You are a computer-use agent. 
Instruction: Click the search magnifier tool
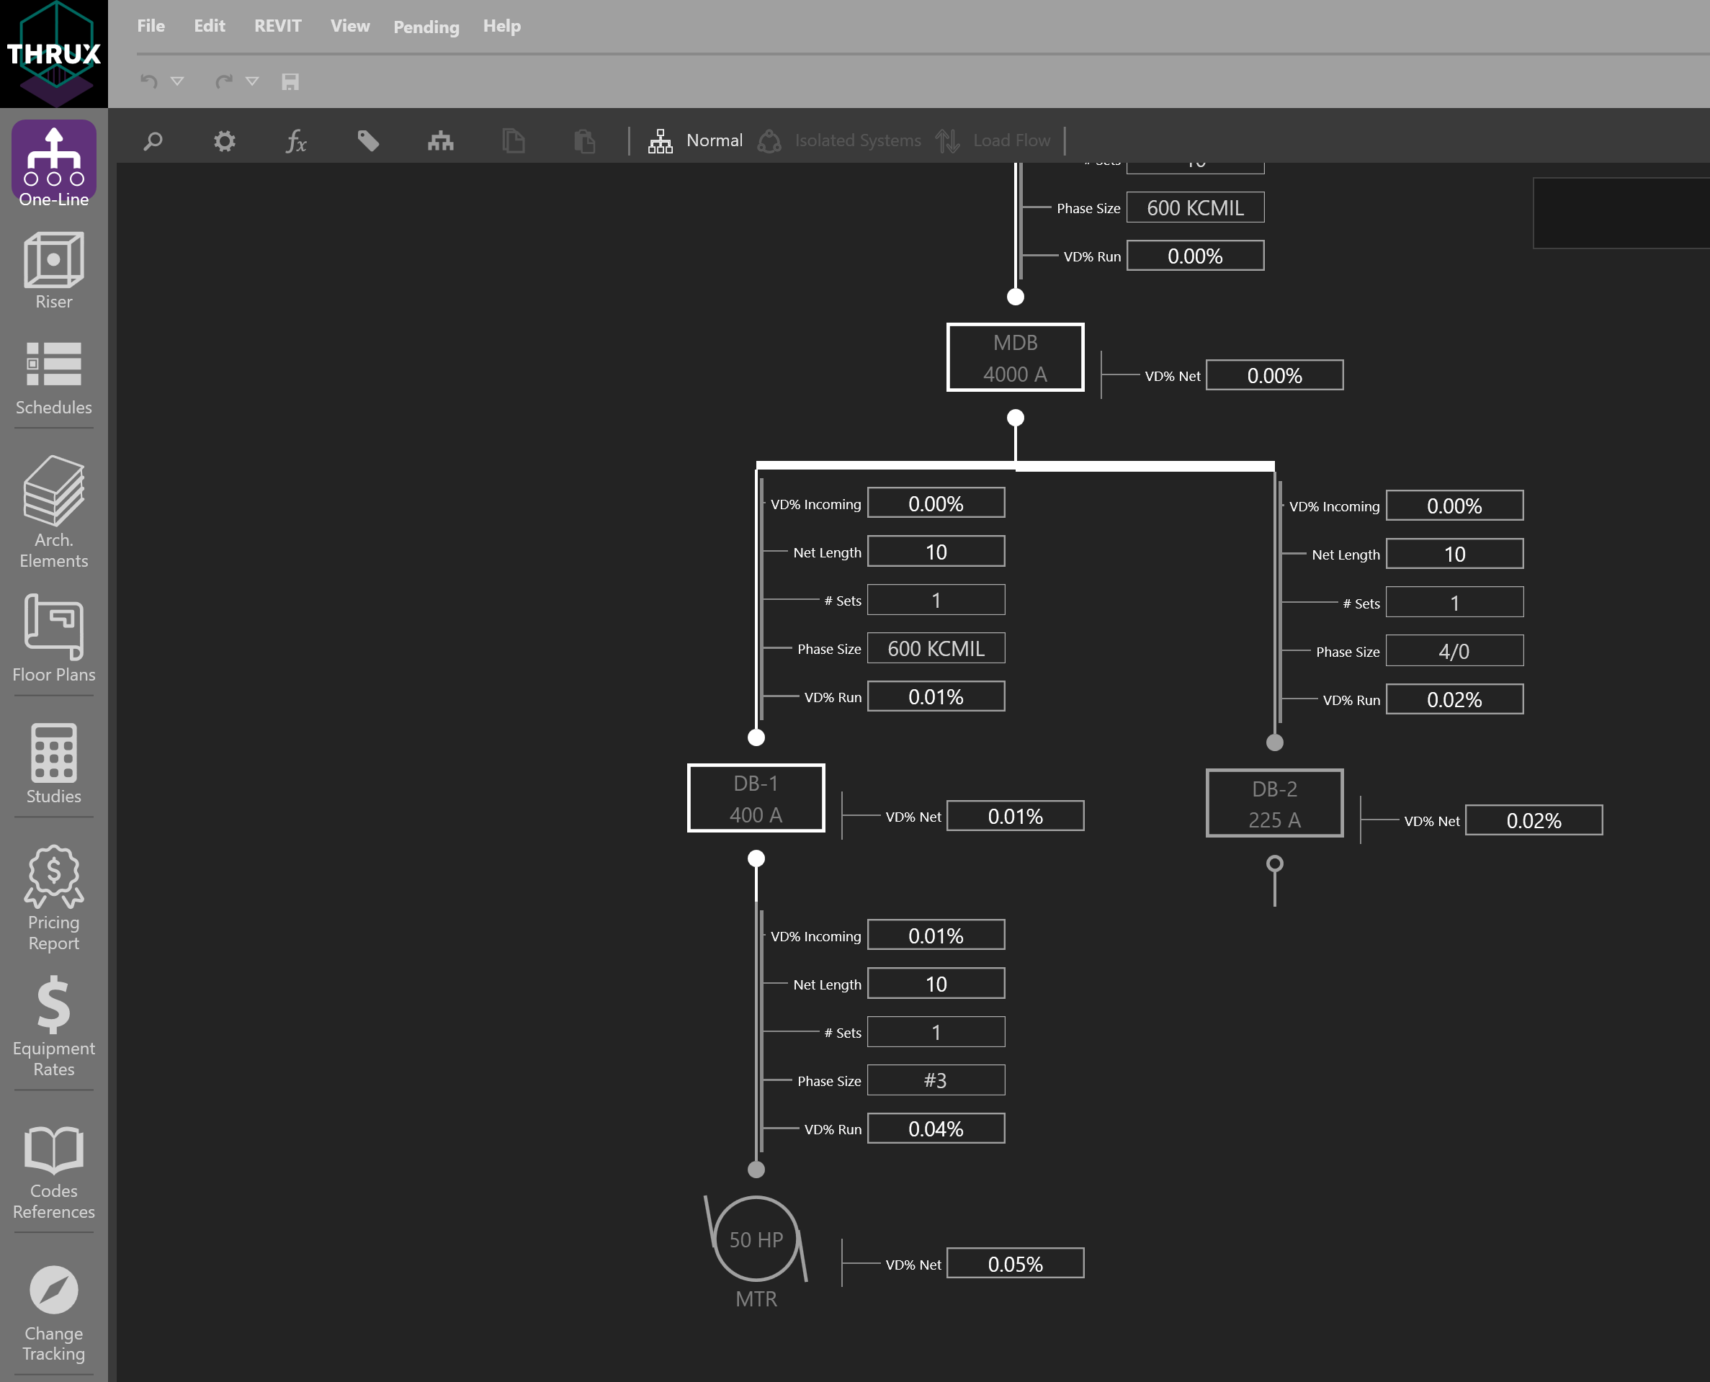pyautogui.click(x=153, y=141)
